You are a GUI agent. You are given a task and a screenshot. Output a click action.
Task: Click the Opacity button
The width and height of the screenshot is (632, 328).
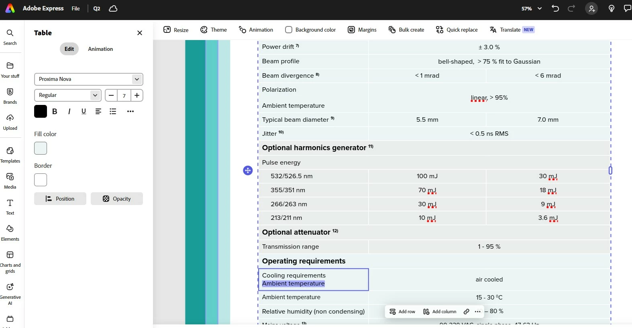(117, 199)
